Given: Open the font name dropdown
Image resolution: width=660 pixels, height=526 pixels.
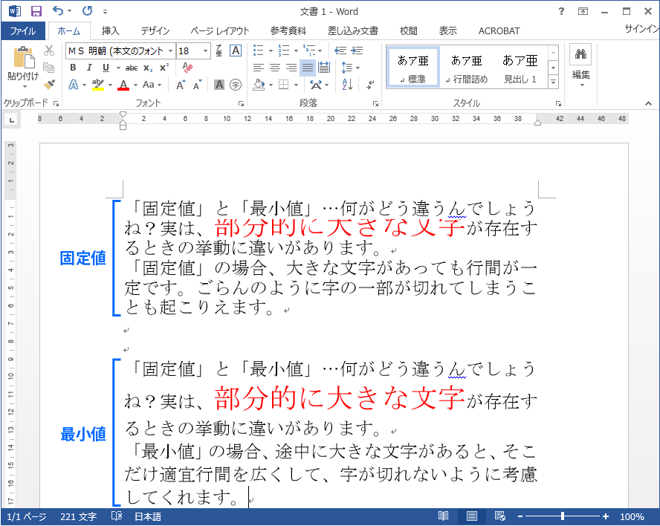Looking at the screenshot, I should coord(170,51).
